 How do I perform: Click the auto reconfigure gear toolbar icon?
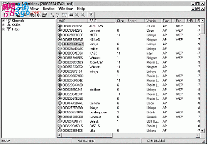click(x=32, y=15)
